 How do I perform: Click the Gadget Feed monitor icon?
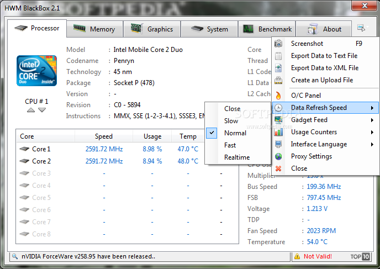pyautogui.click(x=278, y=120)
